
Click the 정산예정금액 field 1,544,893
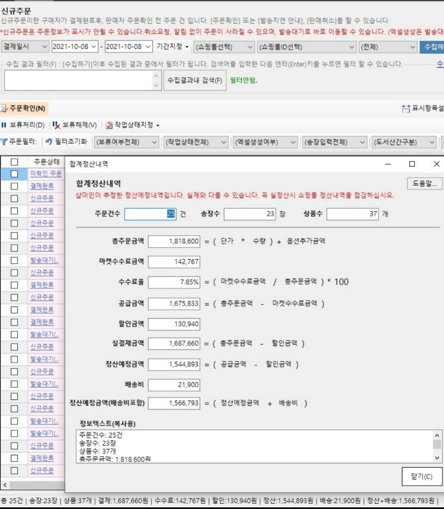174,364
